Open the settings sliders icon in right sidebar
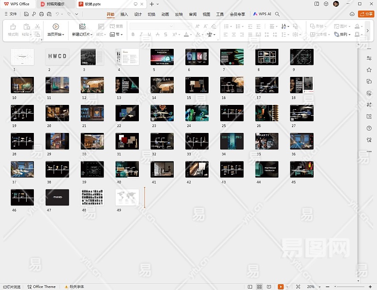 click(x=369, y=58)
